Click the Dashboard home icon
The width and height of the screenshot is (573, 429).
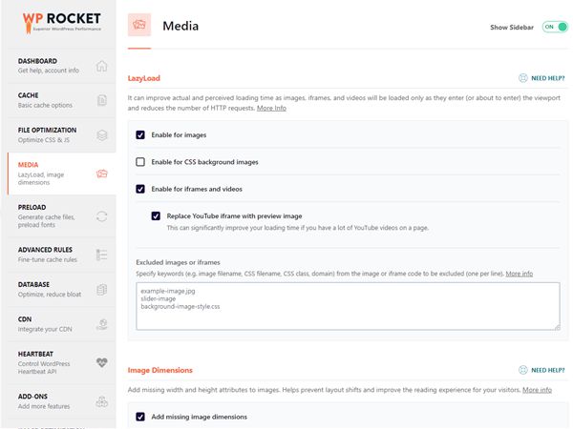point(102,66)
